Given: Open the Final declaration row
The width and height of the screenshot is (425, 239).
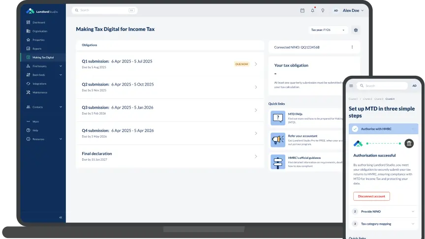Looking at the screenshot, I should tap(170, 156).
